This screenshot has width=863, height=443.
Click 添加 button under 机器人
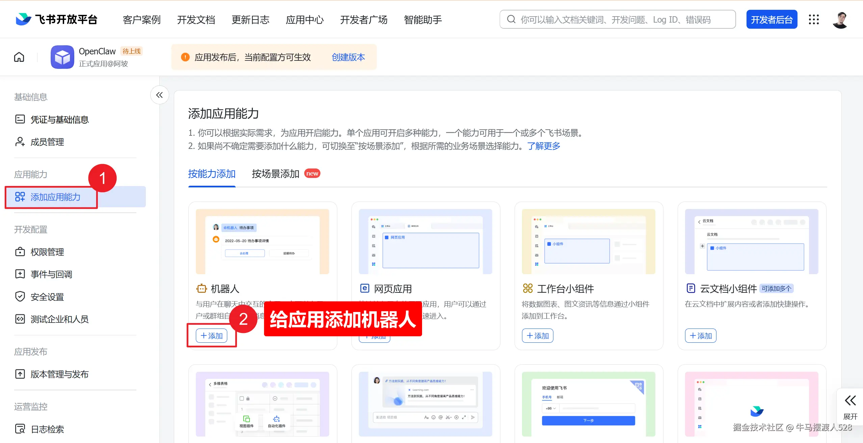(212, 336)
